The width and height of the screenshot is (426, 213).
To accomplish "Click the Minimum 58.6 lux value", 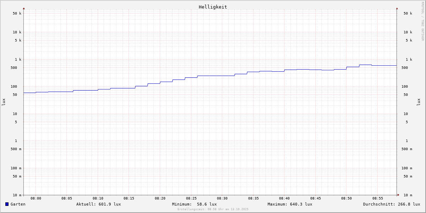I will [194, 204].
